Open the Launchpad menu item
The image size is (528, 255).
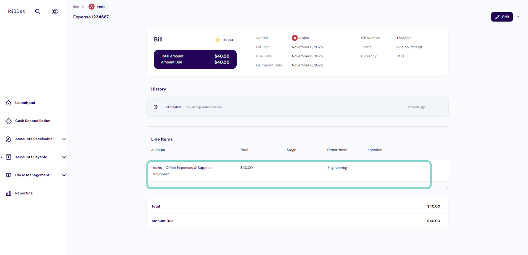[x=25, y=103]
